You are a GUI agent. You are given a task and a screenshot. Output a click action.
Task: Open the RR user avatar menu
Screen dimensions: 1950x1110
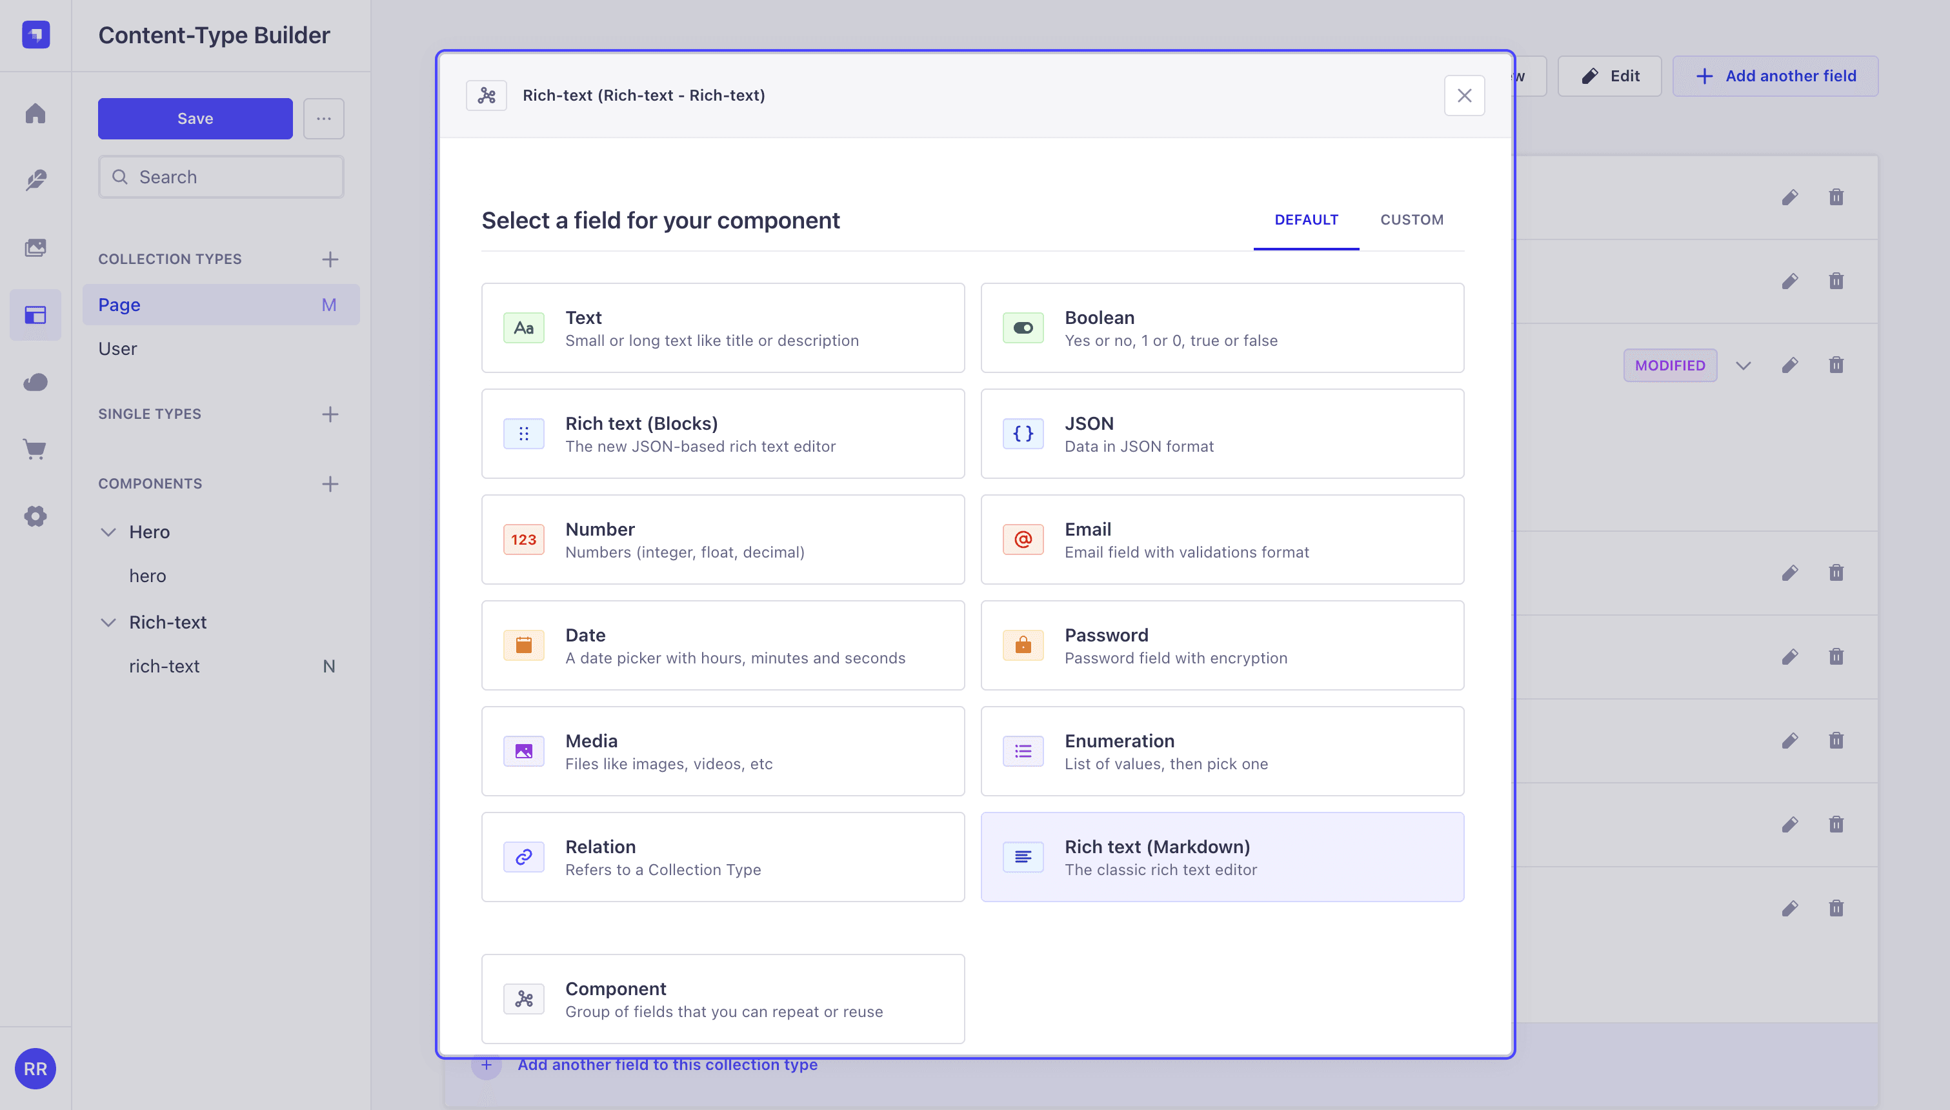point(36,1069)
